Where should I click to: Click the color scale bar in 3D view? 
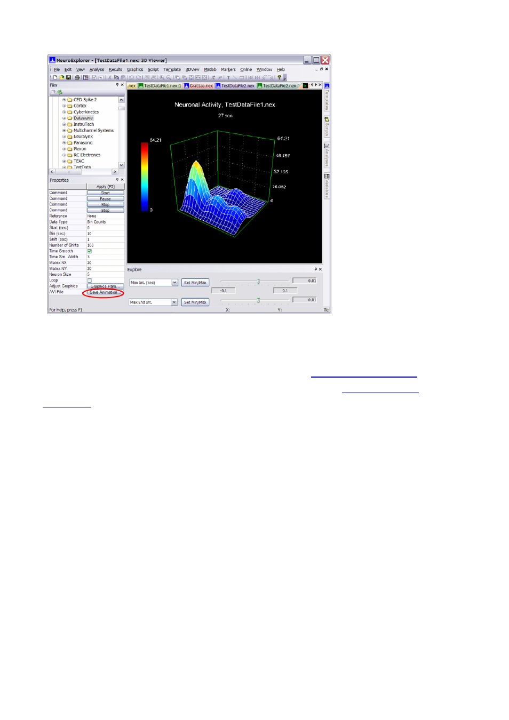point(145,177)
